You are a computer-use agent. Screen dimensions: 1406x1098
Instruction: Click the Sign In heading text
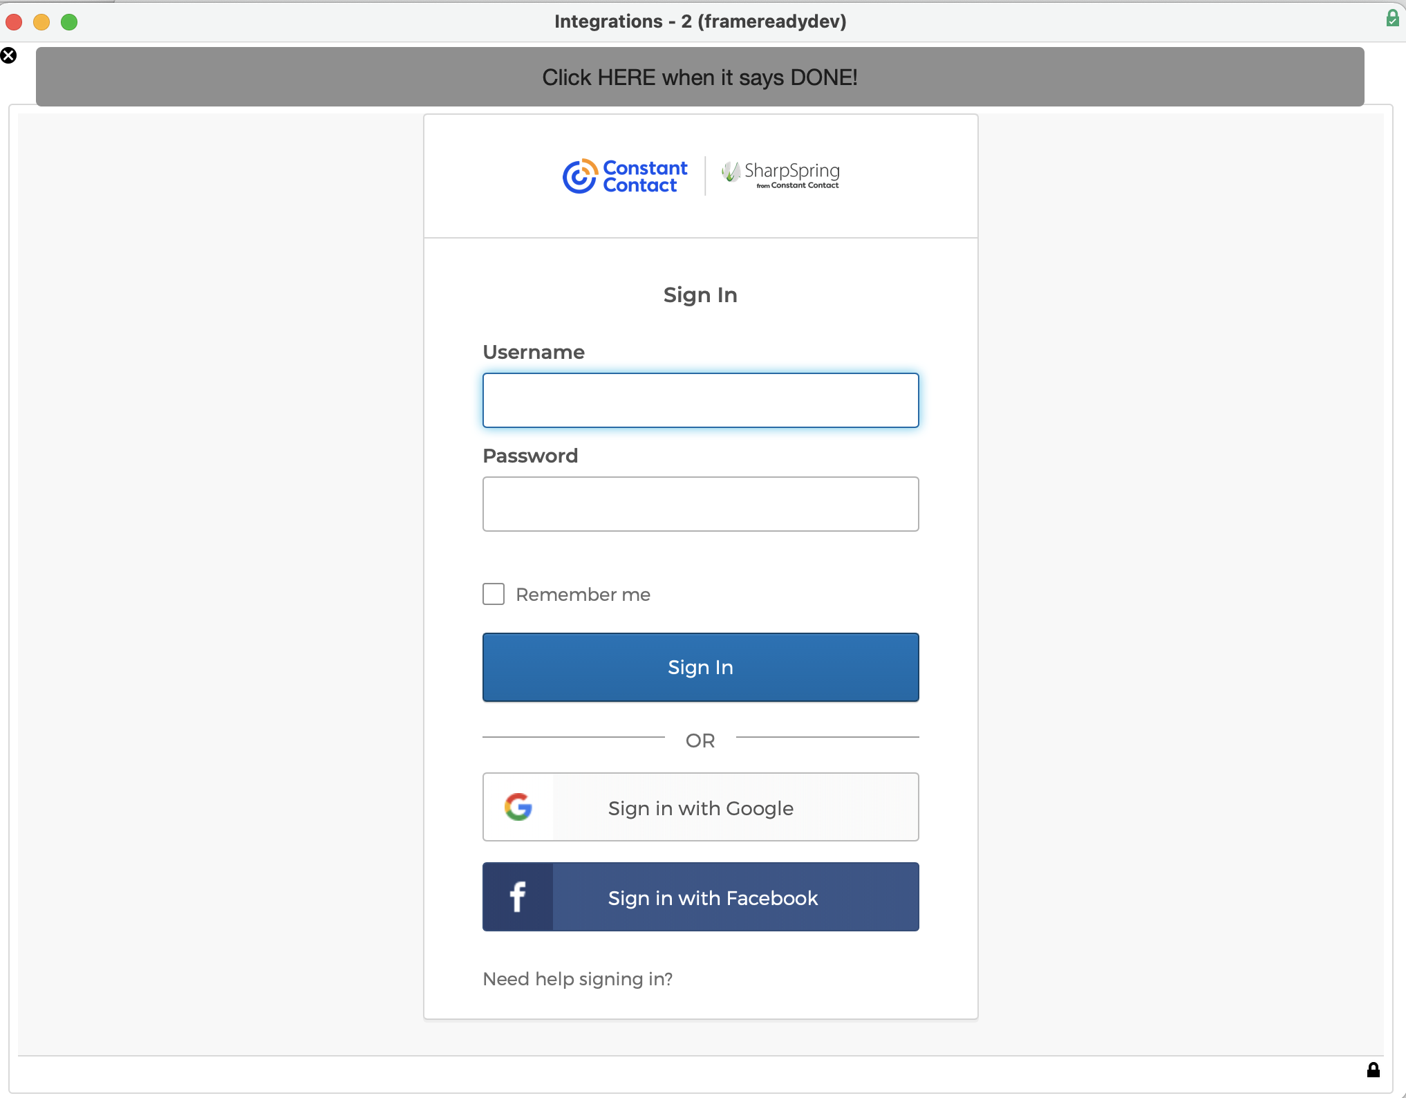tap(700, 295)
